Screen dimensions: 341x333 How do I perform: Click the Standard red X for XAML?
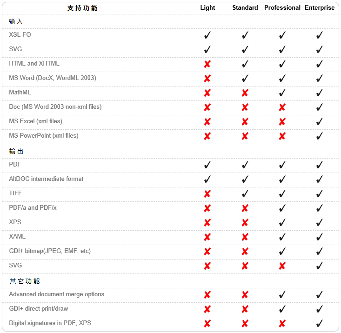[245, 237]
